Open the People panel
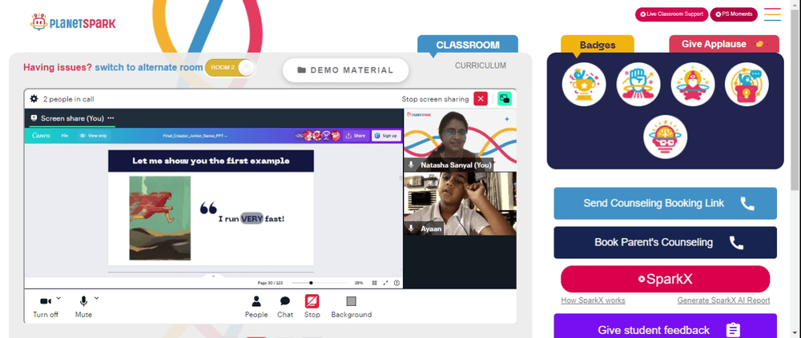This screenshot has height=338, width=801. (256, 307)
